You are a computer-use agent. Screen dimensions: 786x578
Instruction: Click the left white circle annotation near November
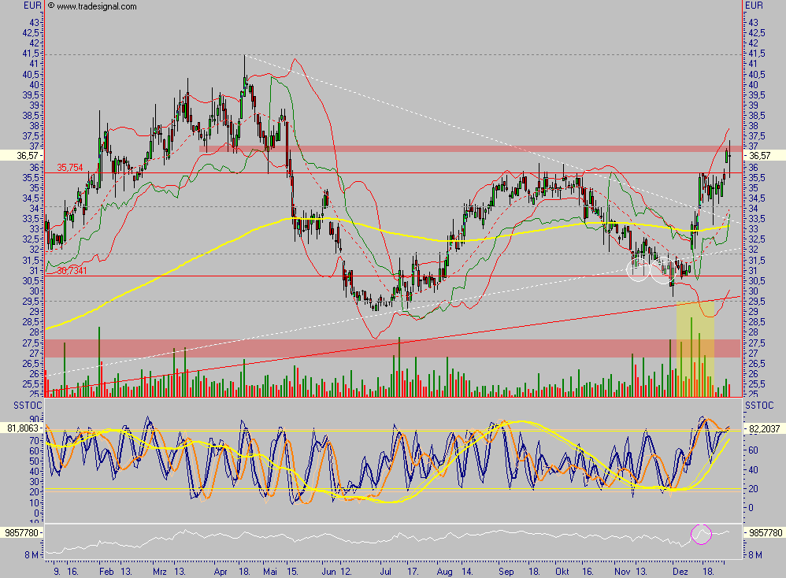pos(638,270)
